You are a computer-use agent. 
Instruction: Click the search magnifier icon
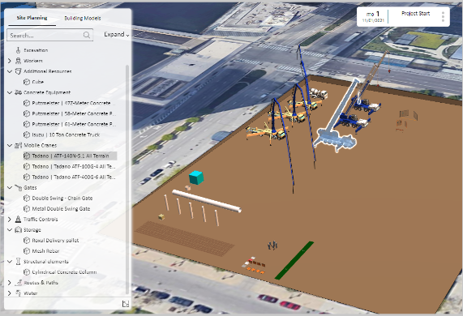coord(87,35)
